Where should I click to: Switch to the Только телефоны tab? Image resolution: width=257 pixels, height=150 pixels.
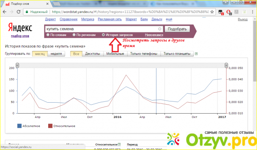point(144,54)
